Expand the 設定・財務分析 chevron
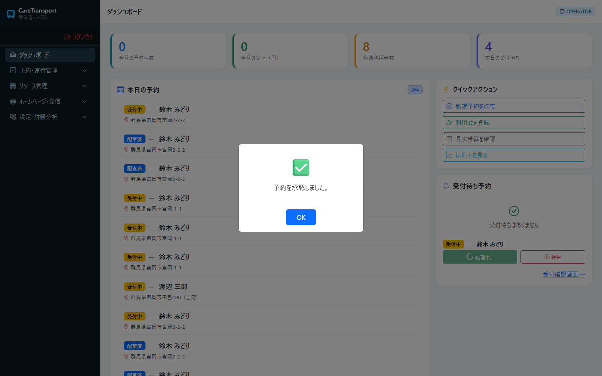602x376 pixels. coord(84,117)
